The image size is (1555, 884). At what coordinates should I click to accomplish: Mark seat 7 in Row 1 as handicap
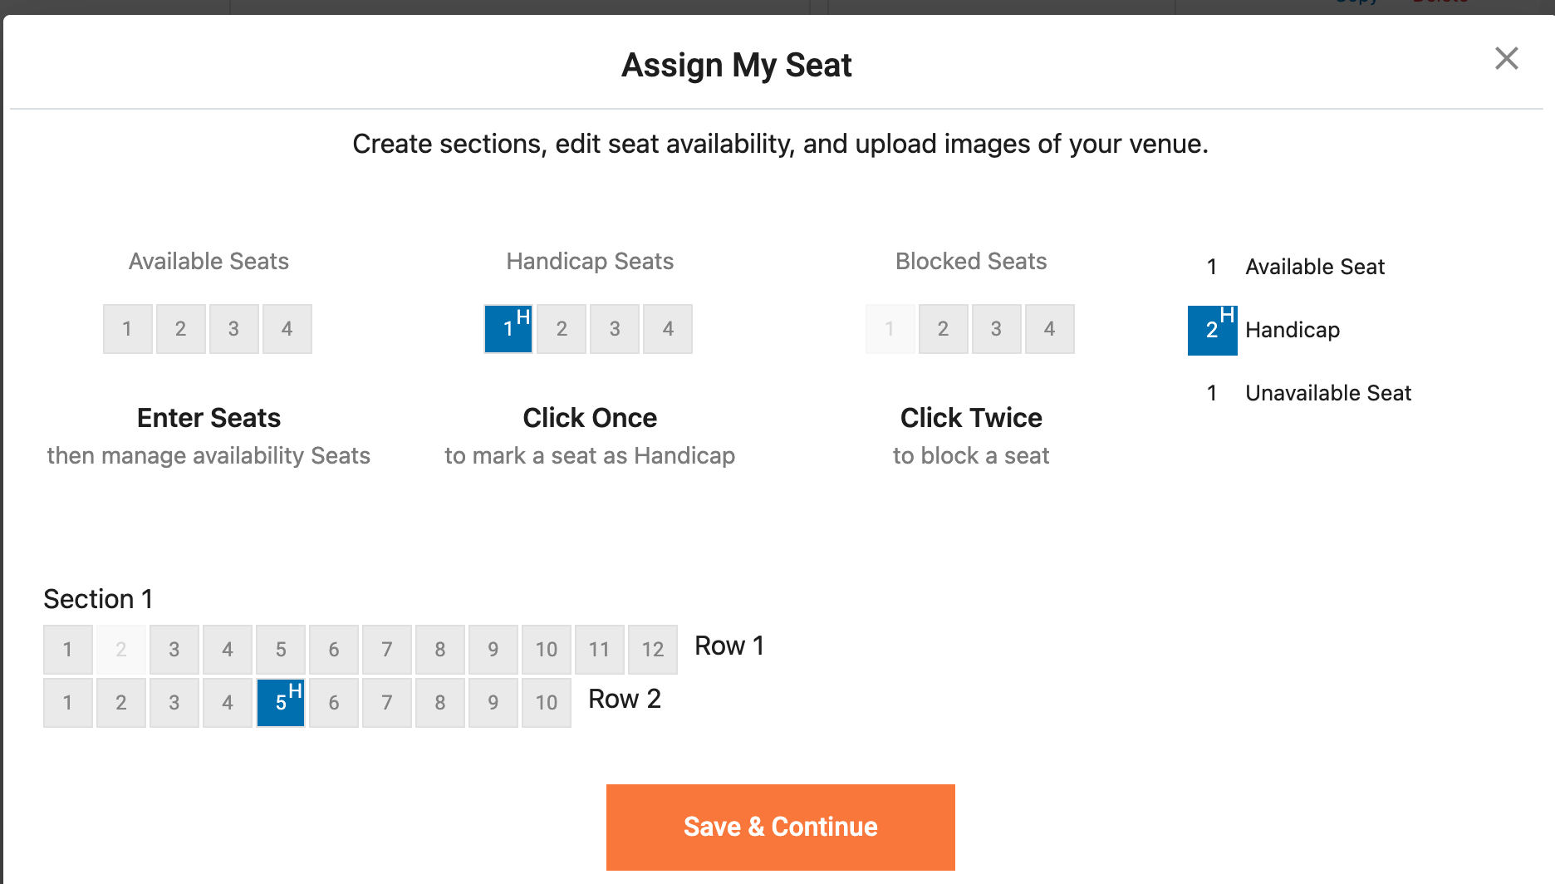tap(386, 649)
